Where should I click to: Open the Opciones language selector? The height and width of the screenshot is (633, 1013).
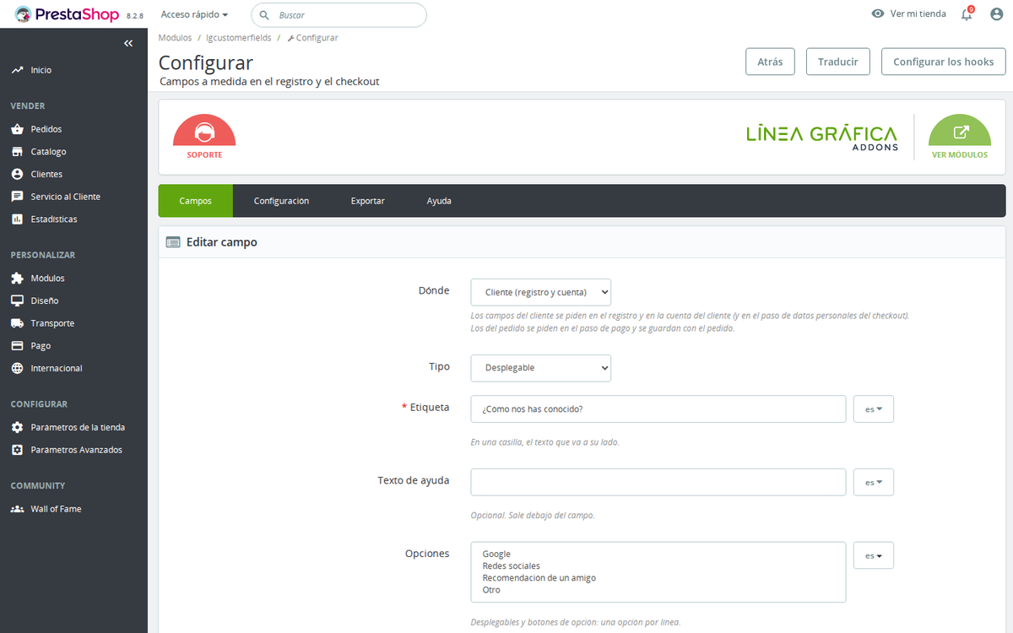[874, 555]
